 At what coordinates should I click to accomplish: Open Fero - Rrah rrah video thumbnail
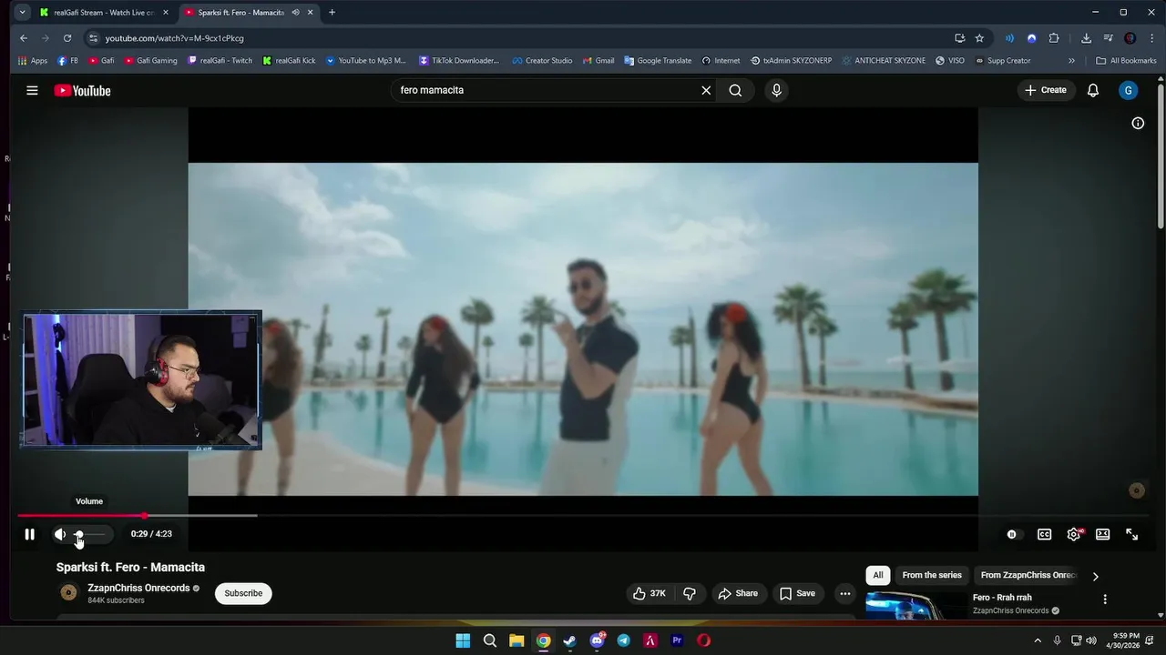915,606
